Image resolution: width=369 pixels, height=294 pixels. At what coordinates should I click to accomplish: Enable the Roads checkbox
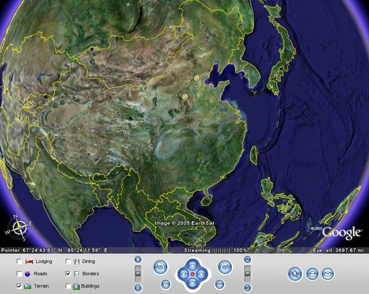tap(19, 274)
